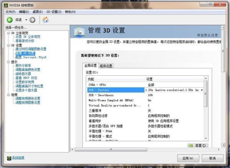
Task: Click the 3D settings cube header icon
Action: click(79, 32)
